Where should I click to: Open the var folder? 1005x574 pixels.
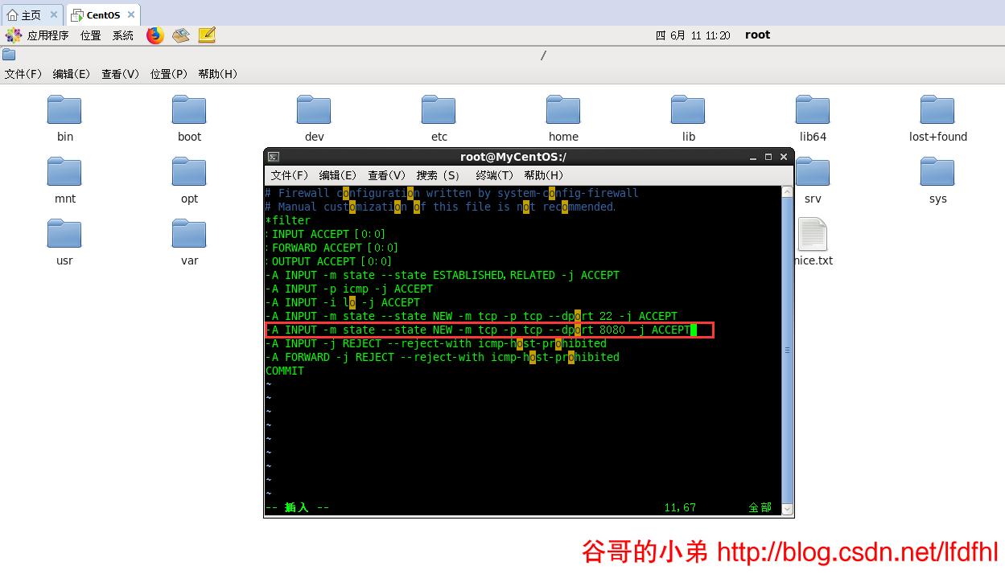coord(189,234)
